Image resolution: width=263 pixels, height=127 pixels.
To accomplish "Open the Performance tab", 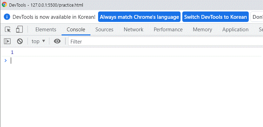I will point(168,30).
